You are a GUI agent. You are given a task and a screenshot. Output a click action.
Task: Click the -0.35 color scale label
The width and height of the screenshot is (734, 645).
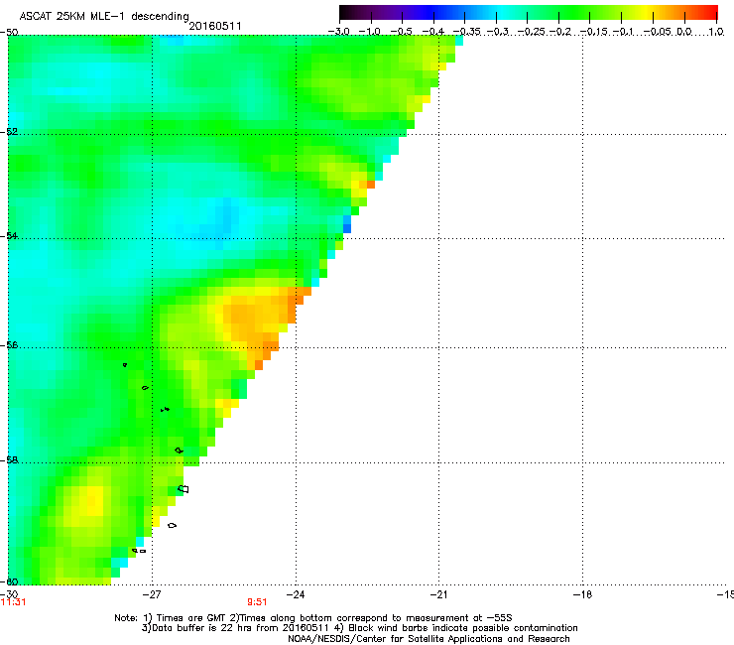[x=466, y=32]
